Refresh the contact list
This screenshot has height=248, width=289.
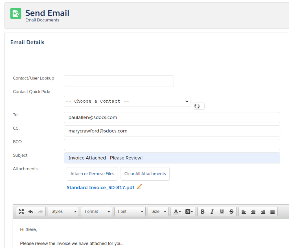click(x=198, y=106)
